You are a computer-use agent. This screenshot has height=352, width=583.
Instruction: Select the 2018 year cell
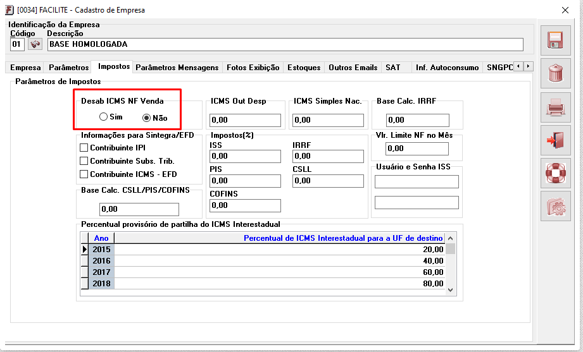click(x=101, y=284)
